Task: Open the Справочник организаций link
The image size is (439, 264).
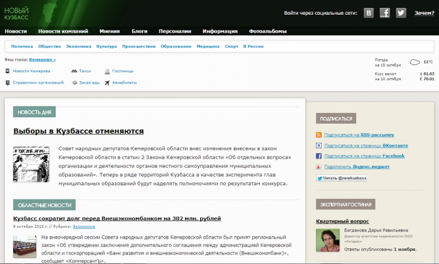Action: (38, 83)
